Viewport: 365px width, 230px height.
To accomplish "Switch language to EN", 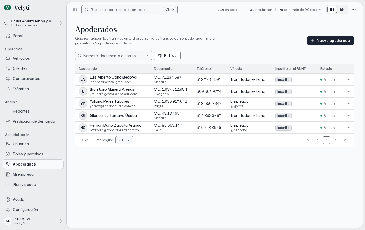I will click(x=342, y=10).
